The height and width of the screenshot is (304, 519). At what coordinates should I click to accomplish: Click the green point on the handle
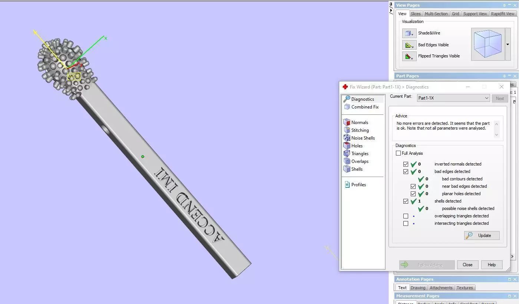(x=142, y=157)
